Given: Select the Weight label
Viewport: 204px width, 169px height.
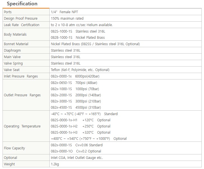Looking at the screenshot, I should click(x=9, y=164).
